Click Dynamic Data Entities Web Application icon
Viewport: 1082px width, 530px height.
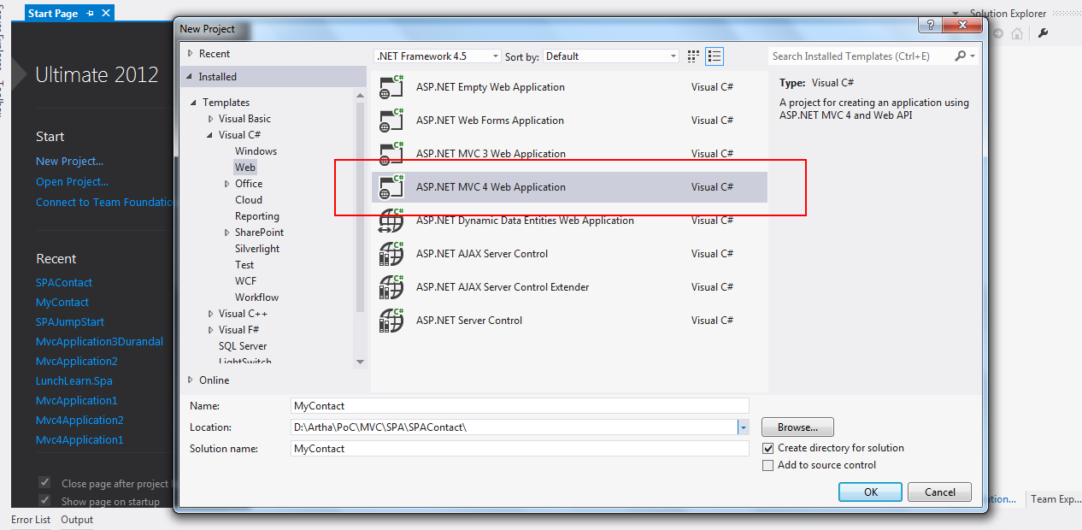coord(391,221)
